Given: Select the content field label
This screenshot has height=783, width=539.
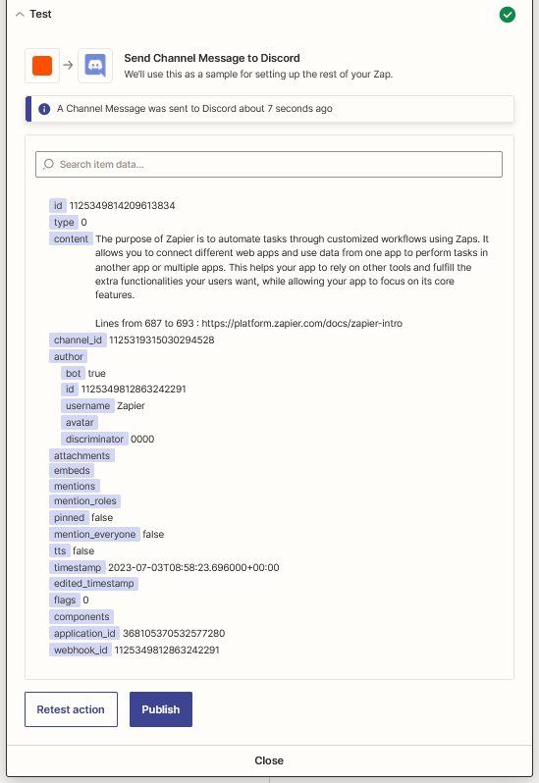Looking at the screenshot, I should point(71,238).
